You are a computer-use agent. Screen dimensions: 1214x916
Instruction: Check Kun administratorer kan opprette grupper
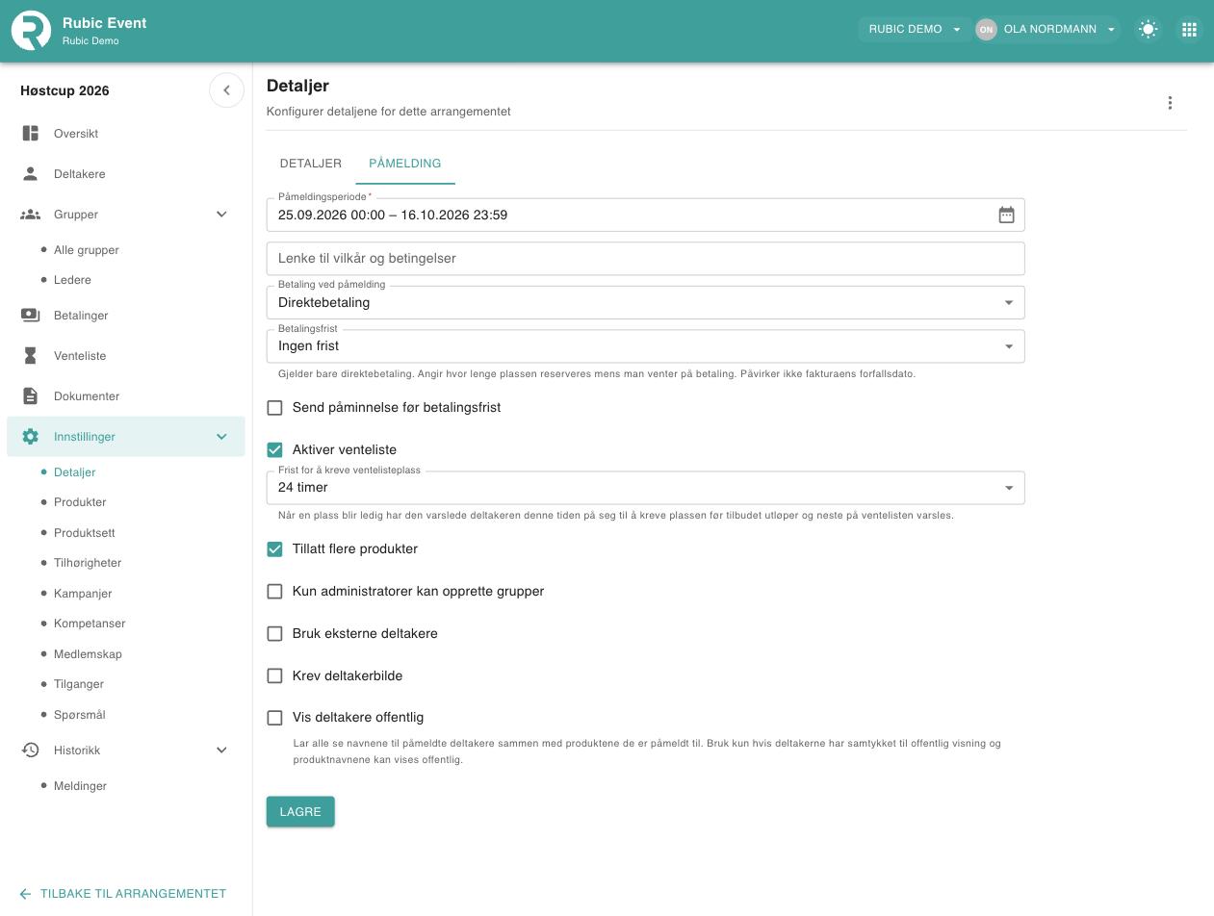[274, 592]
